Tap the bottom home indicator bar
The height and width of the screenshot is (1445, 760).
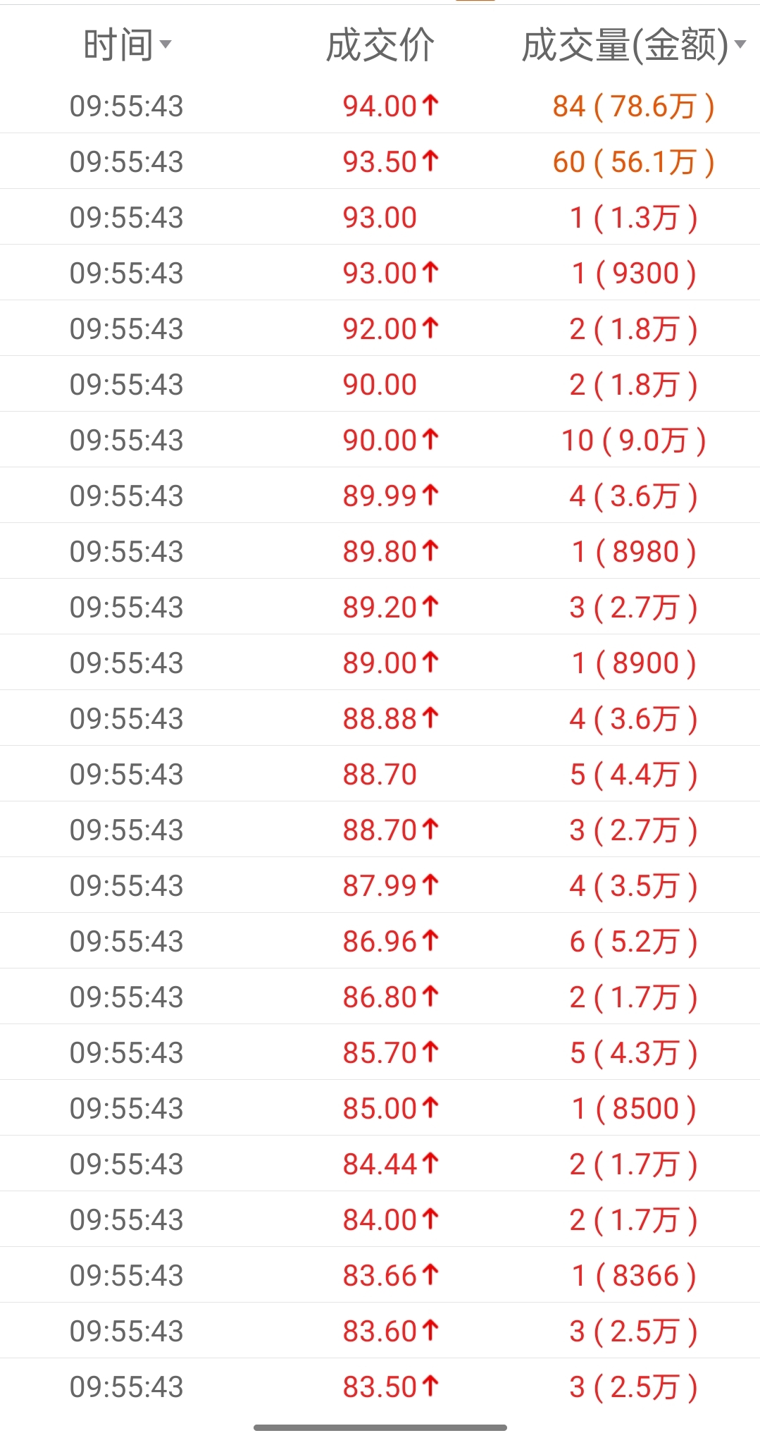pyautogui.click(x=380, y=1427)
